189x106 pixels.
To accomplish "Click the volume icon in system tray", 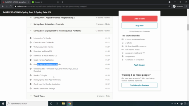I will [x=175, y=104].
